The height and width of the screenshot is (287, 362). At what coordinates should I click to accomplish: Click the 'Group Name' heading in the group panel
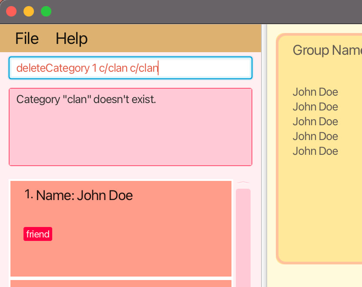pos(327,50)
